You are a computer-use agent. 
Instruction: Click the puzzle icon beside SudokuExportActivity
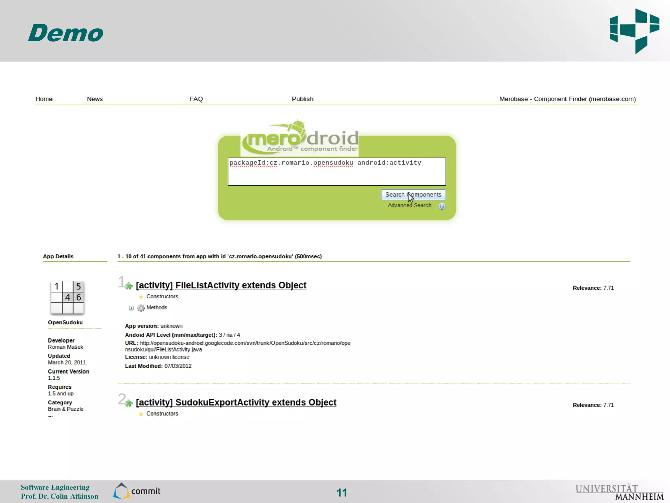pos(129,403)
